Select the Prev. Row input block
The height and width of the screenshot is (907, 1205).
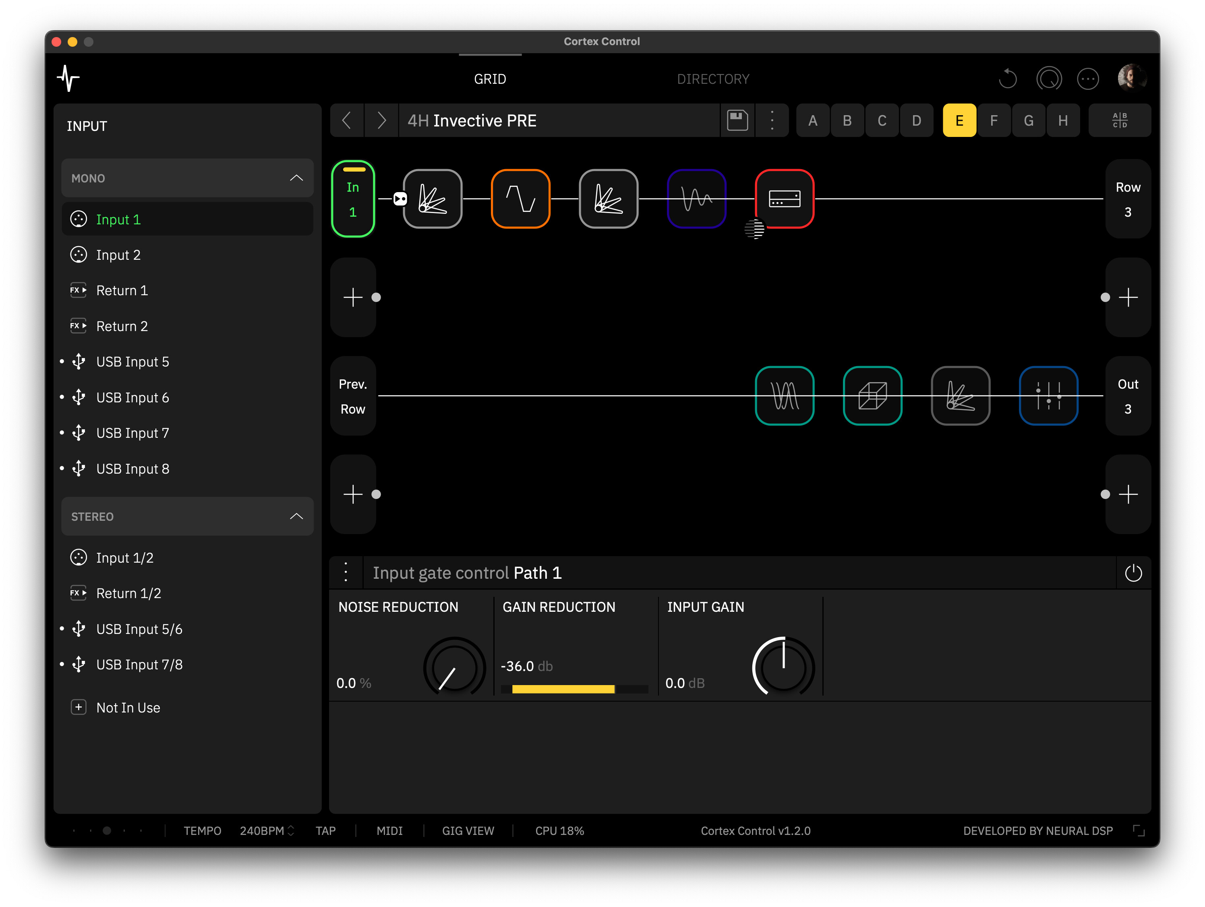(x=353, y=396)
